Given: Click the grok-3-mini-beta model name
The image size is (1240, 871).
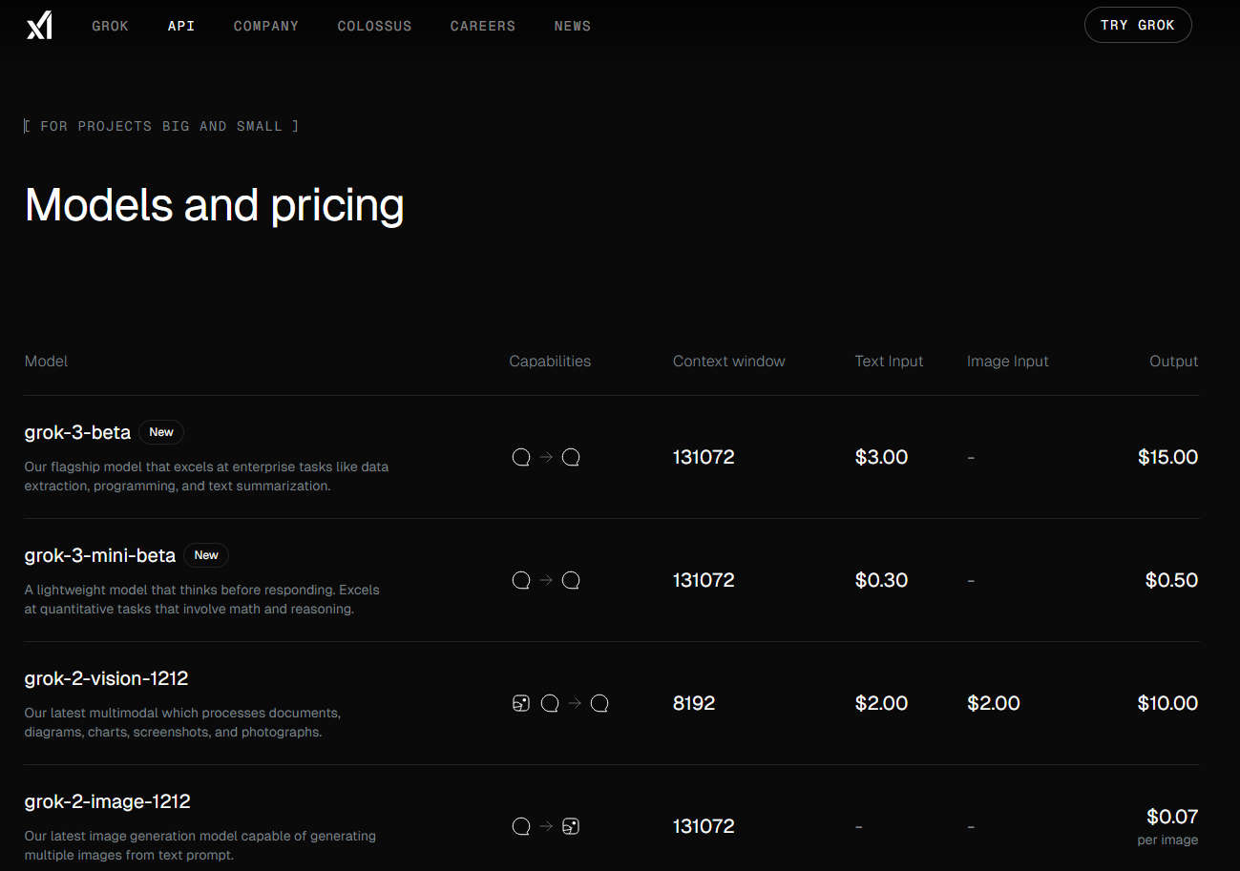Looking at the screenshot, I should click(x=100, y=555).
